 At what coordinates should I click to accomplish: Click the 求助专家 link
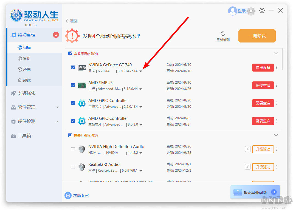click(x=81, y=195)
